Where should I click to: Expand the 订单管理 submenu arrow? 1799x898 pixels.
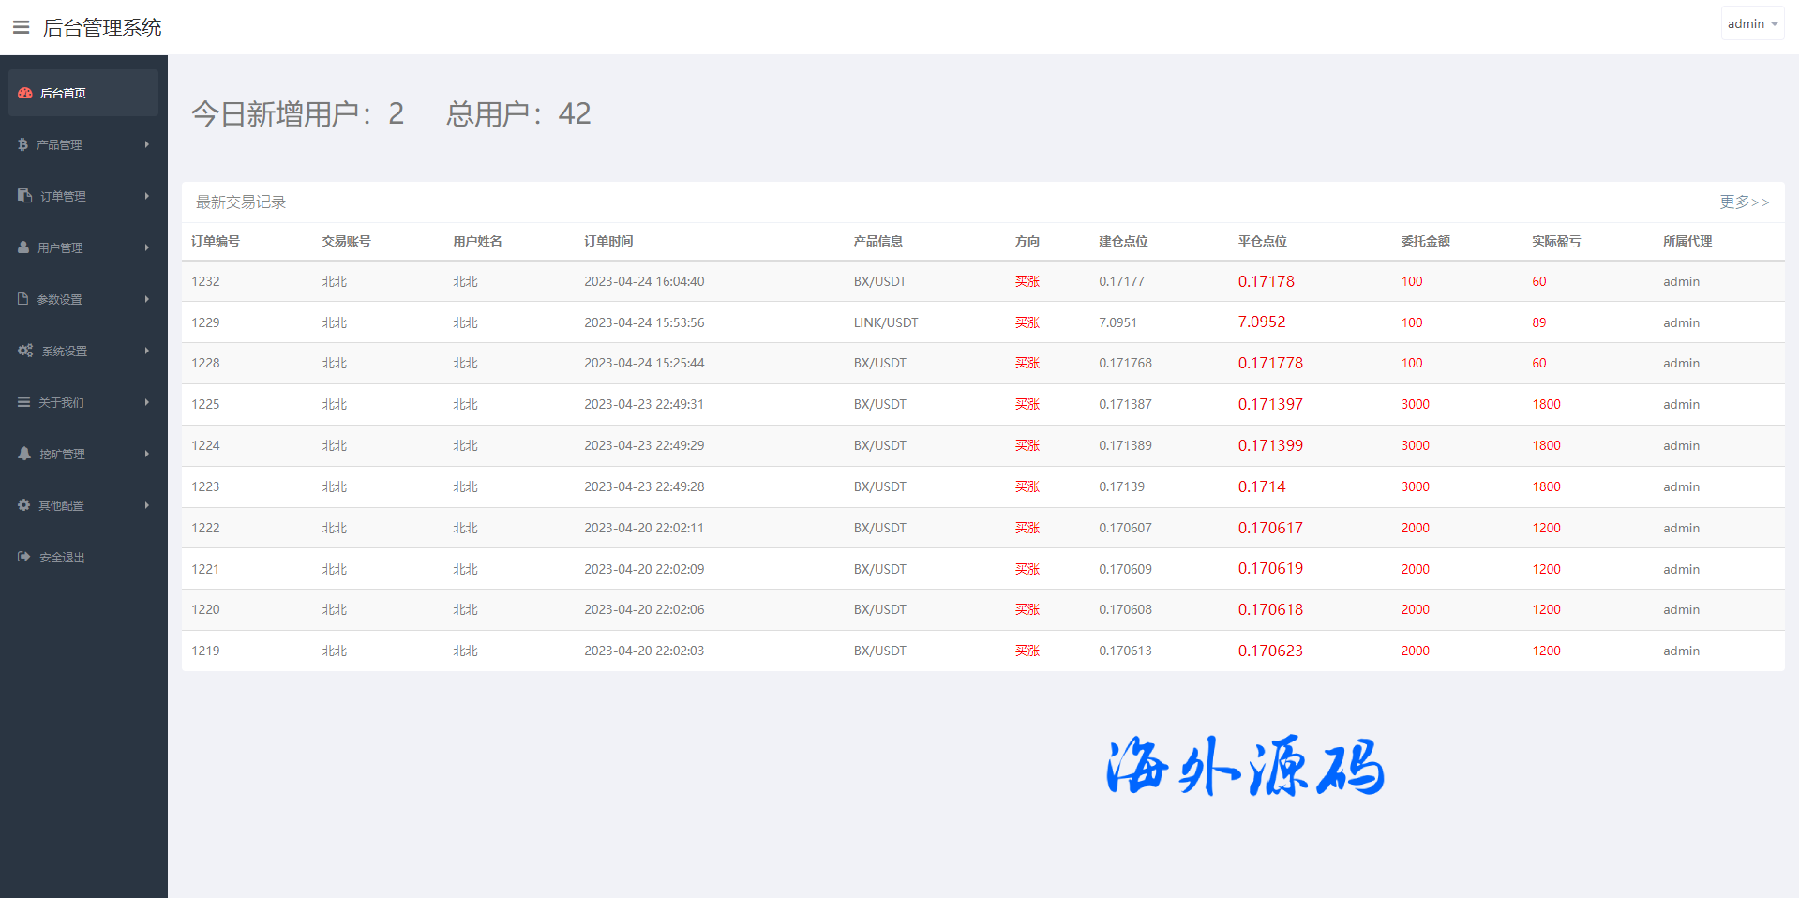tap(147, 196)
